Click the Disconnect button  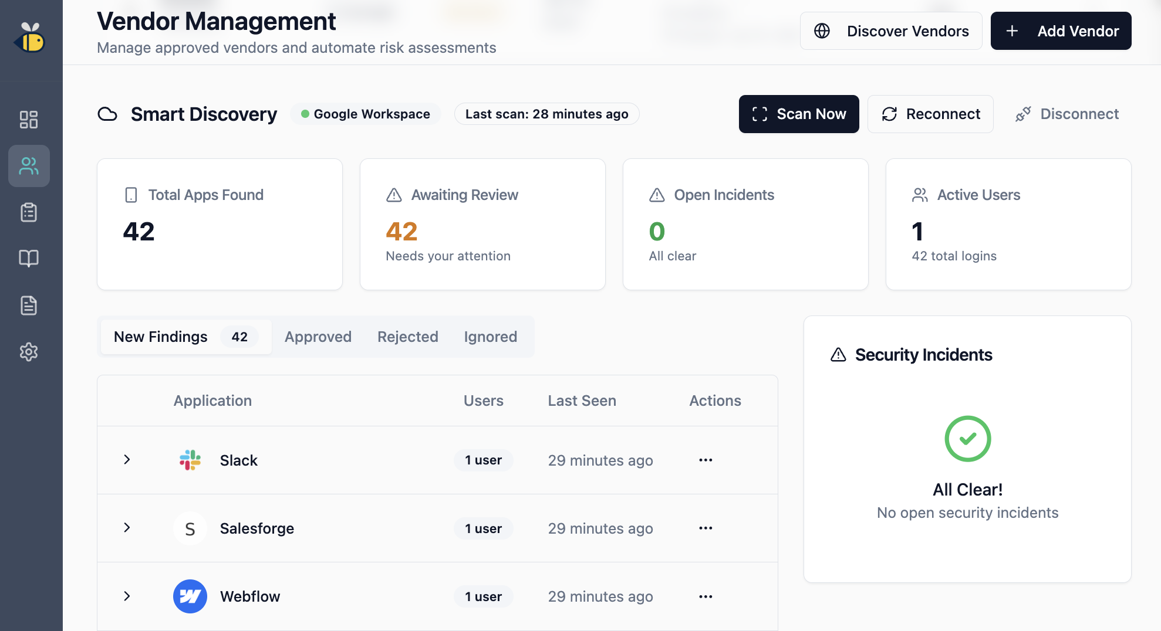click(1067, 114)
